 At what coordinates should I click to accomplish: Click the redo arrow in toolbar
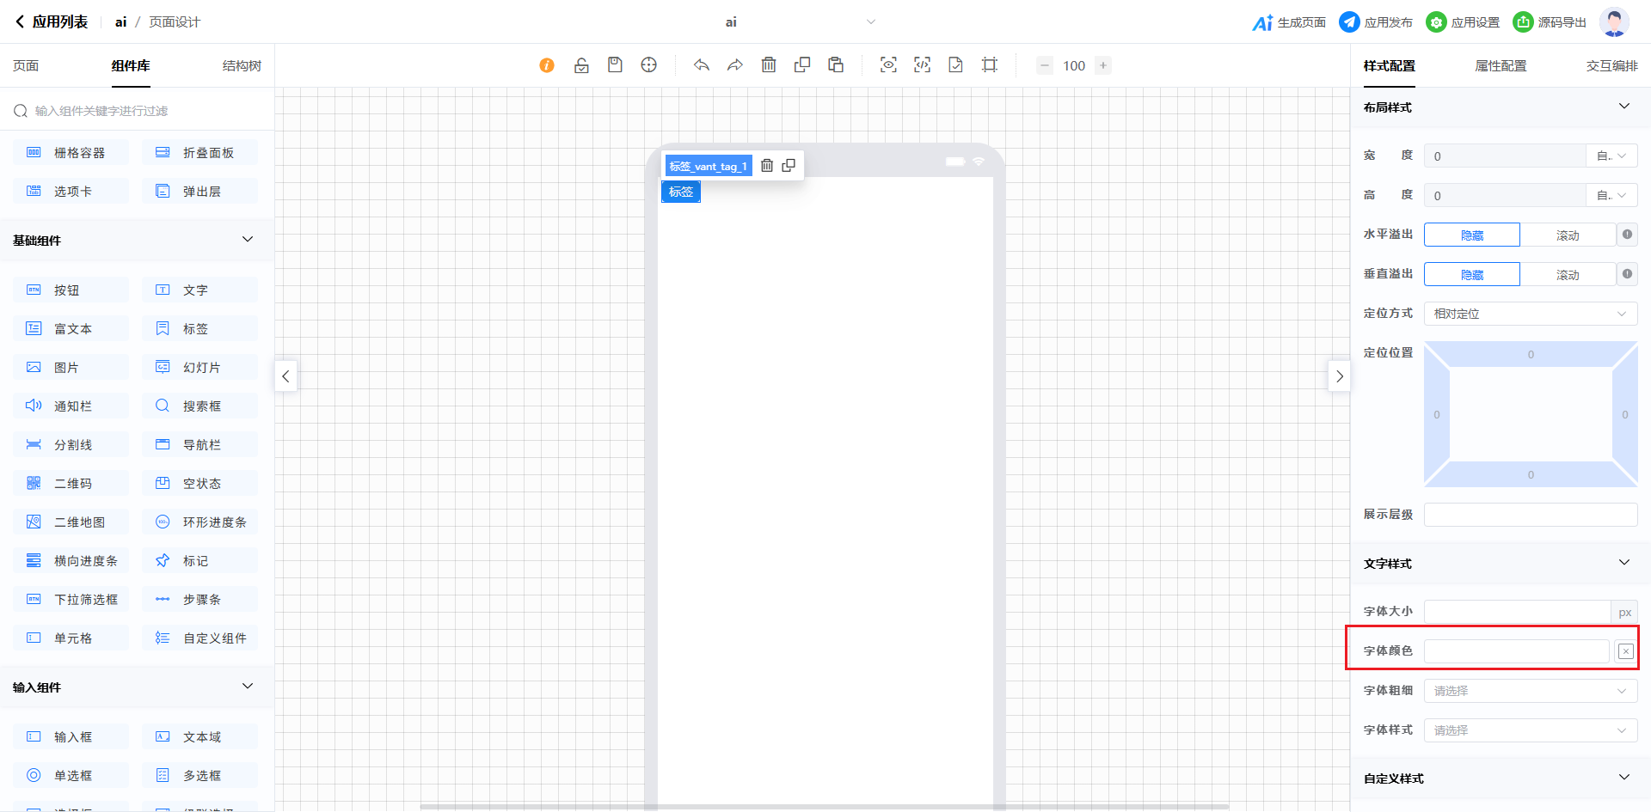(x=734, y=65)
